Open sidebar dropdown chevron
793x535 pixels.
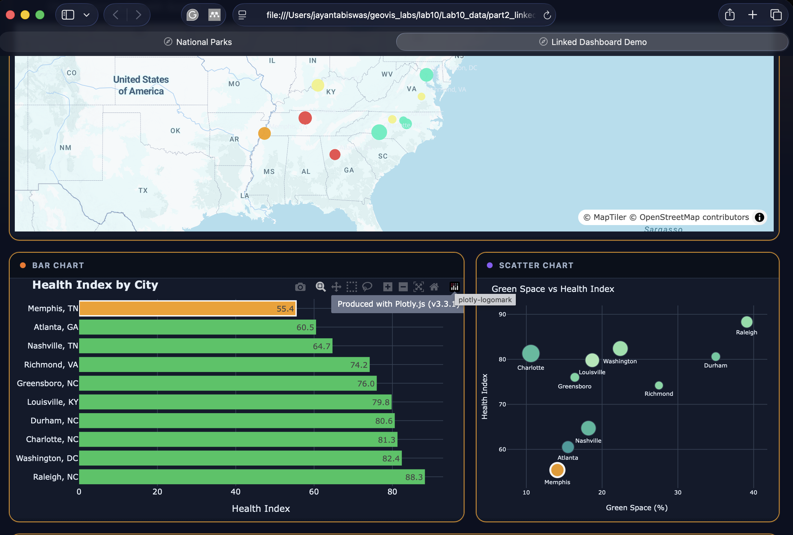87,15
